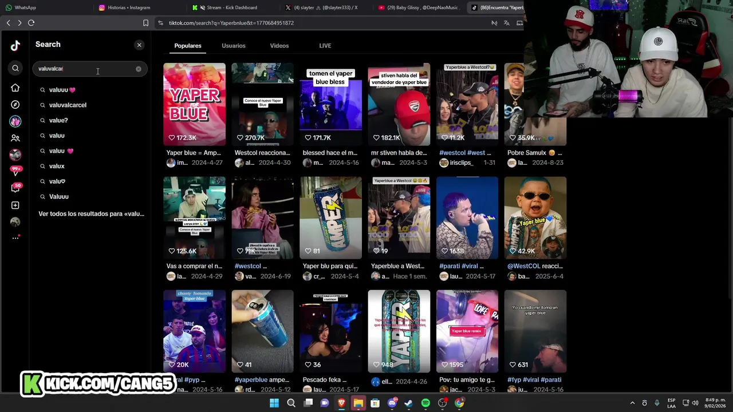Click the #parati #viral hashtags under the 1638 video
Image resolution: width=733 pixels, height=412 pixels.
461,266
